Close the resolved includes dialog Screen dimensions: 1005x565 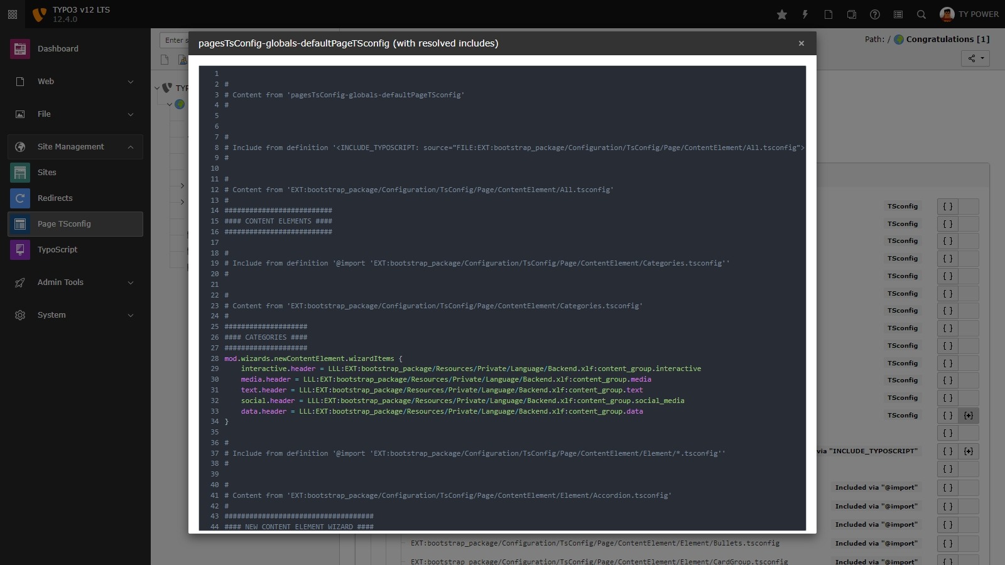coord(801,43)
